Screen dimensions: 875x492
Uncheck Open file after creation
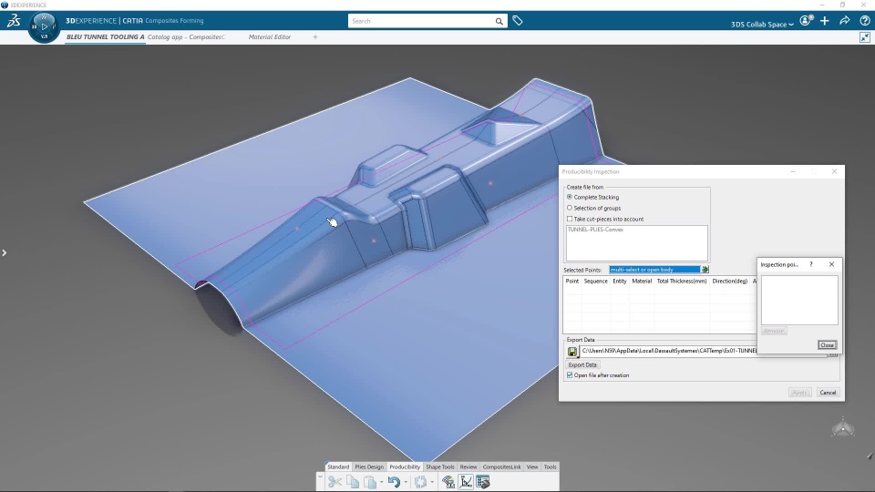coord(570,374)
